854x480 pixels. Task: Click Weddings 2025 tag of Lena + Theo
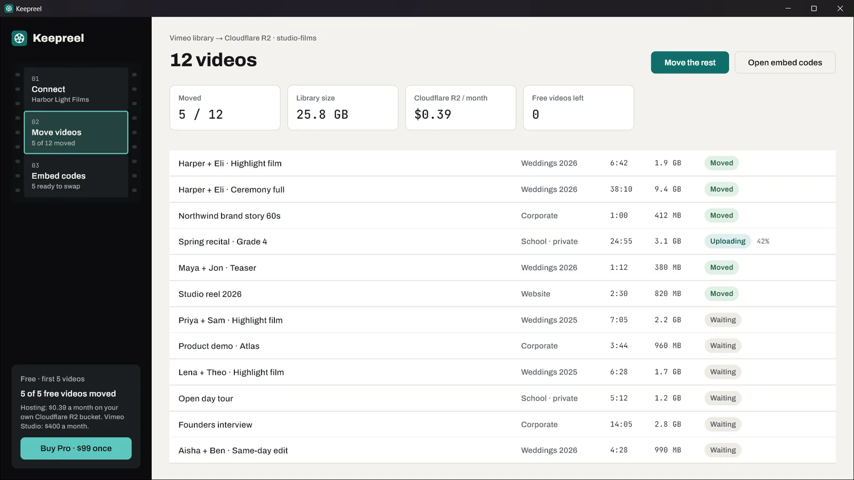(x=549, y=372)
